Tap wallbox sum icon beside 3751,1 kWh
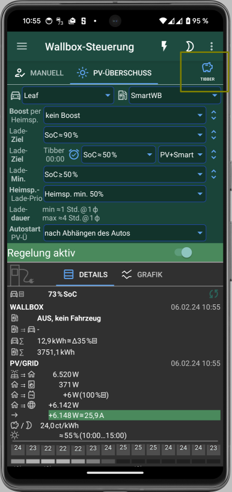Screen dimensions: 232x492 pyautogui.click(x=17, y=352)
